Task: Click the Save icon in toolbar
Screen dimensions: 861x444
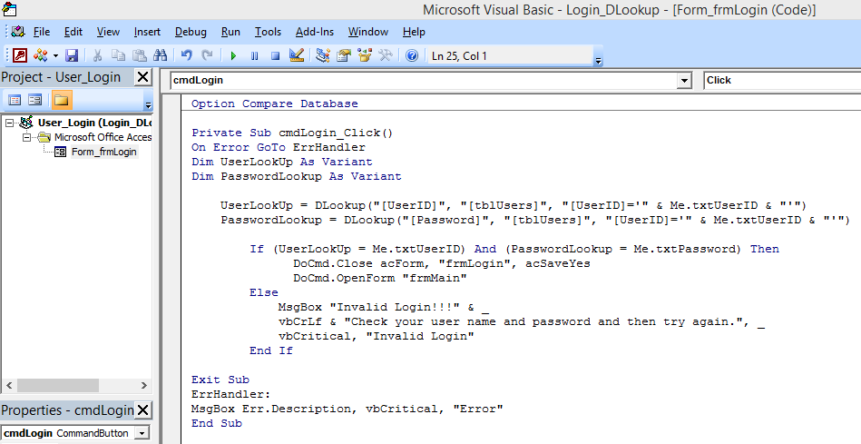Action: click(x=72, y=55)
